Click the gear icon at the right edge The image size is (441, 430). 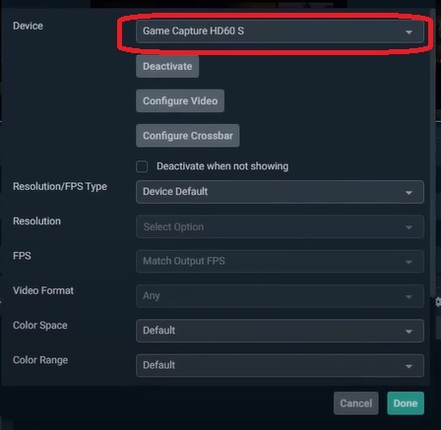coord(438,302)
